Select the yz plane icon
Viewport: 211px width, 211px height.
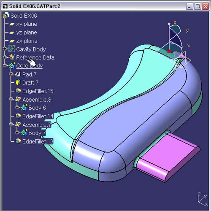[x=12, y=32]
